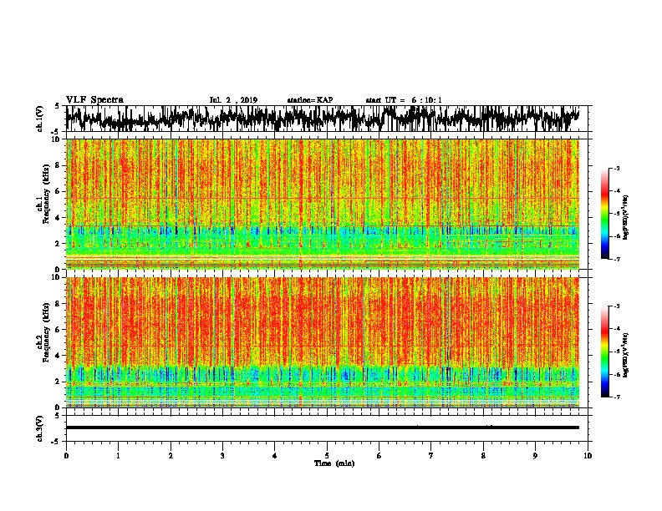
Task: Click the "4" kHz tick on ch.2 axis
Action: pyautogui.click(x=58, y=356)
